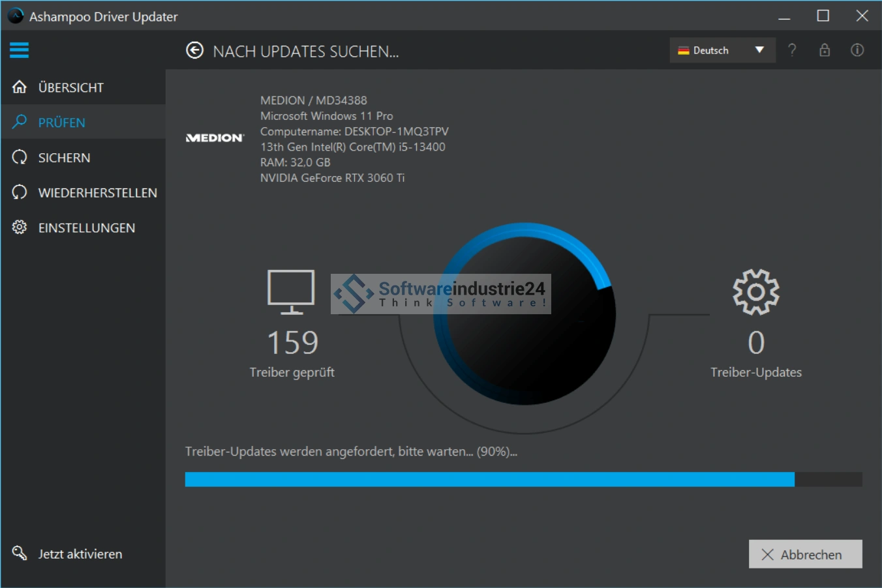Click the key icon beside Jetzt aktivieren
This screenshot has height=588, width=882.
pyautogui.click(x=20, y=553)
